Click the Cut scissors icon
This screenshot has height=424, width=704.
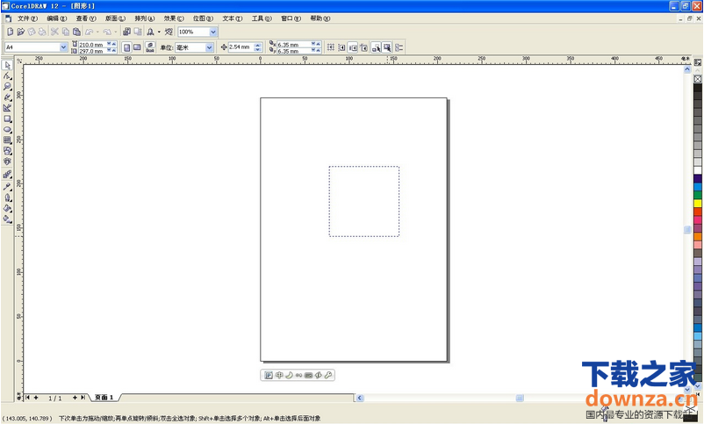point(54,32)
